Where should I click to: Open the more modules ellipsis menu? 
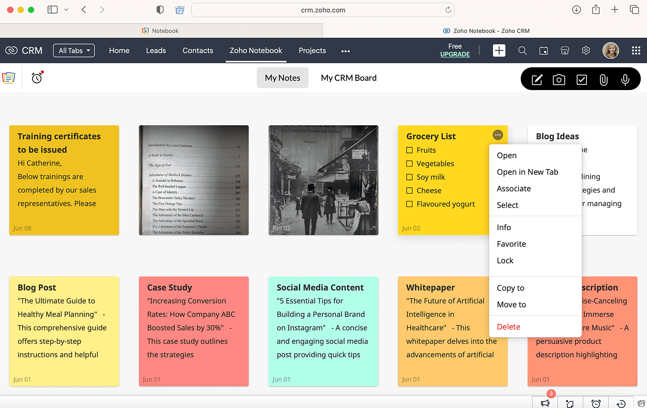pos(345,51)
